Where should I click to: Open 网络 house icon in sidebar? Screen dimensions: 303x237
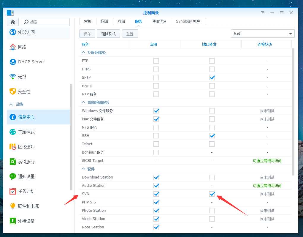pyautogui.click(x=13, y=47)
